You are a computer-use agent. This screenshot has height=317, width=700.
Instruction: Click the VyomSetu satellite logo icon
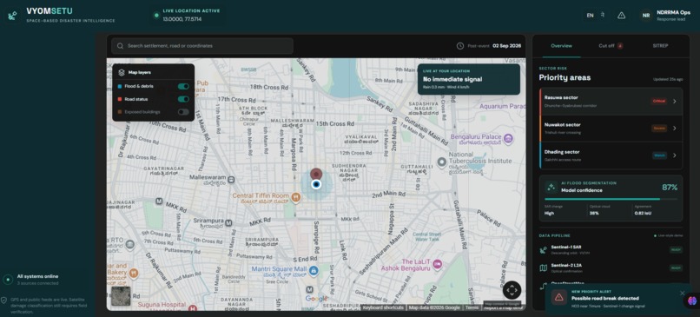coord(12,17)
